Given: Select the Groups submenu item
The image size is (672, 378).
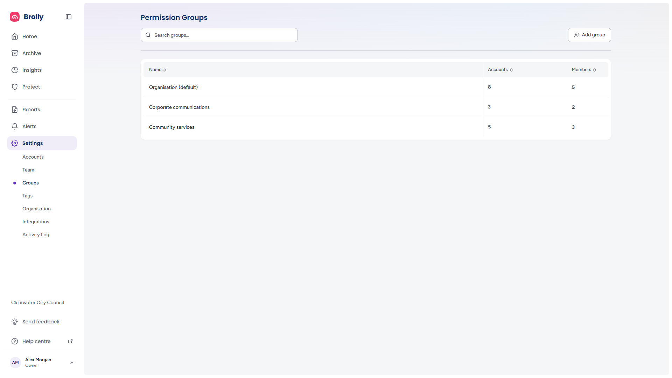Looking at the screenshot, I should 30,183.
